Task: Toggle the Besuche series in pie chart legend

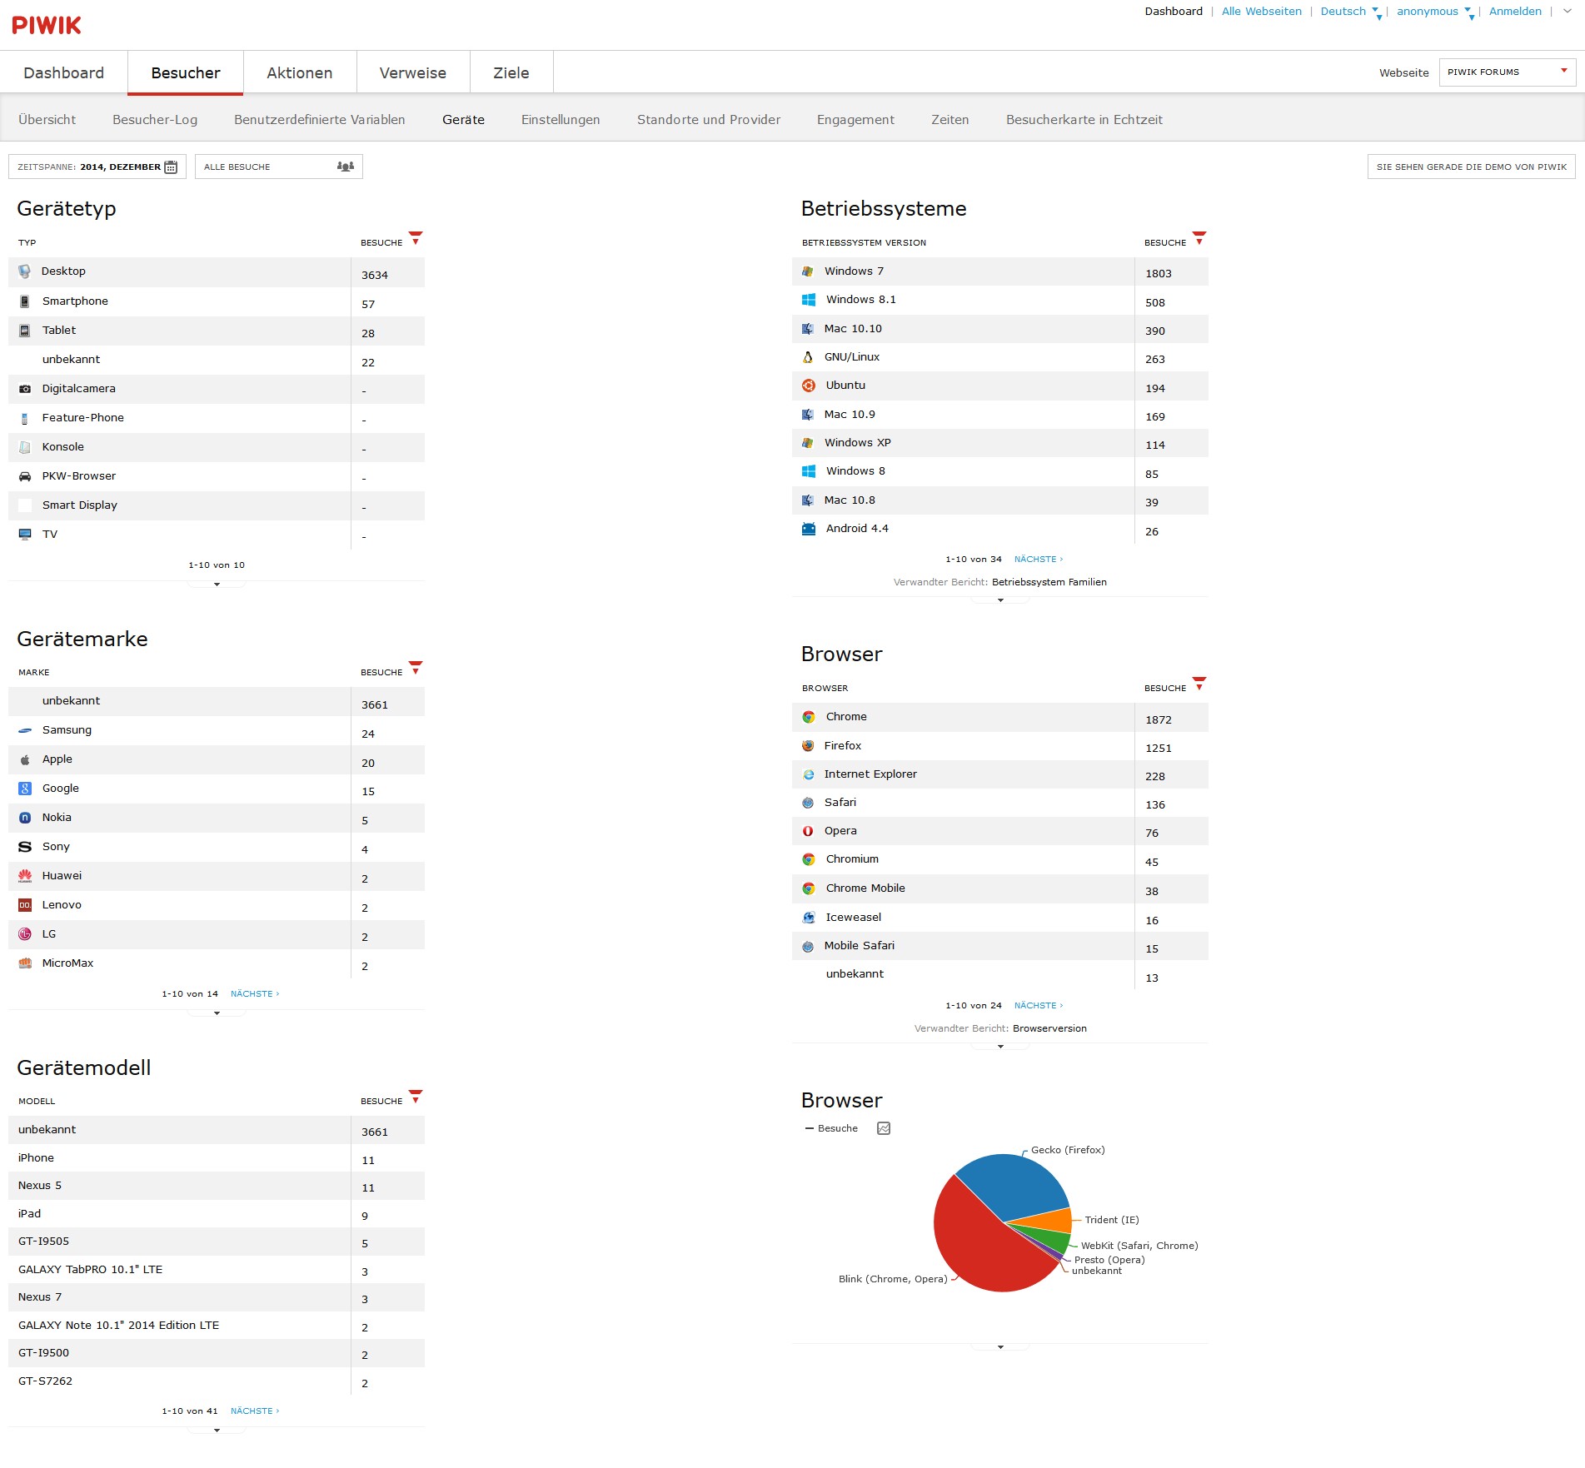Action: click(831, 1128)
